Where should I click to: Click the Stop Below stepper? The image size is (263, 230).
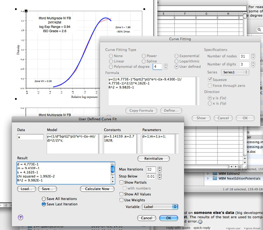point(160,176)
